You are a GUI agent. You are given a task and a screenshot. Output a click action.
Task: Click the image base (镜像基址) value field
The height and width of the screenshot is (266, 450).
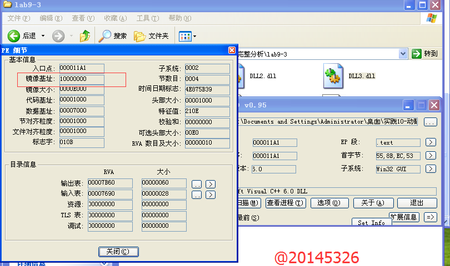click(81, 79)
